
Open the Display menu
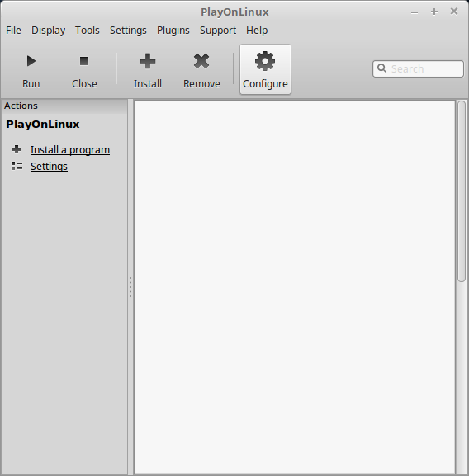(48, 30)
